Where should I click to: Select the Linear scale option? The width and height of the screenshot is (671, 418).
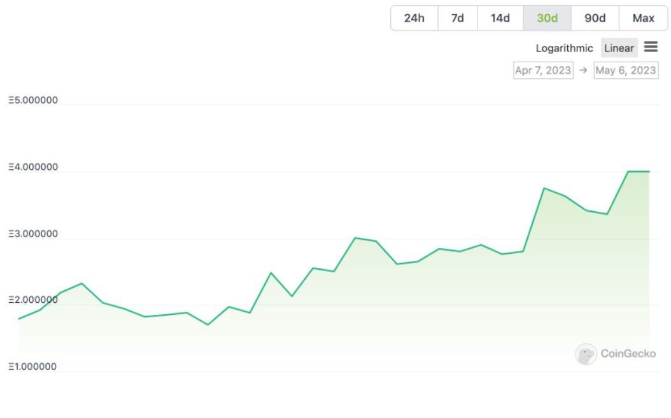[x=619, y=48]
